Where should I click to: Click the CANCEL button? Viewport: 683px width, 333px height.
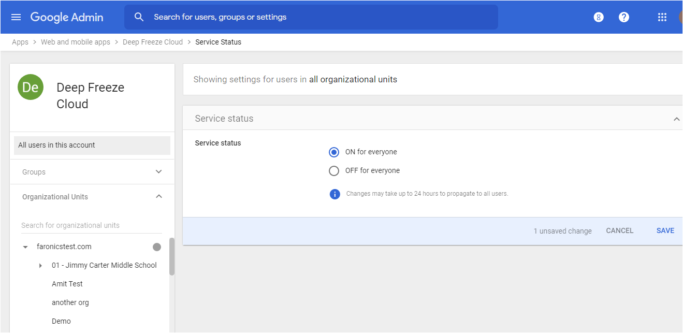[x=620, y=231]
